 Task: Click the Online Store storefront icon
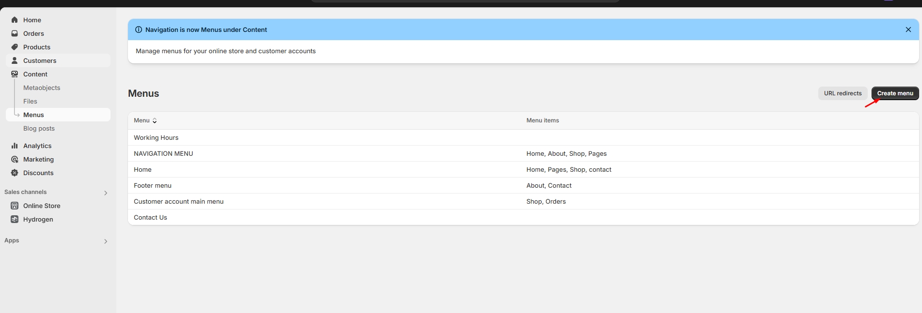pos(15,206)
